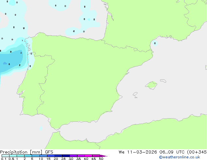Click the over-50 arrow tip of legend
The width and height of the screenshot is (207, 160).
tap(104, 156)
